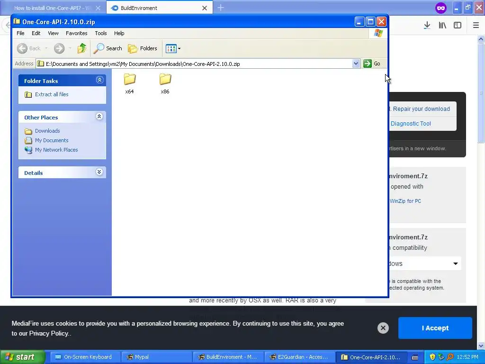Open the operating system compatibility dropdown

(424, 264)
